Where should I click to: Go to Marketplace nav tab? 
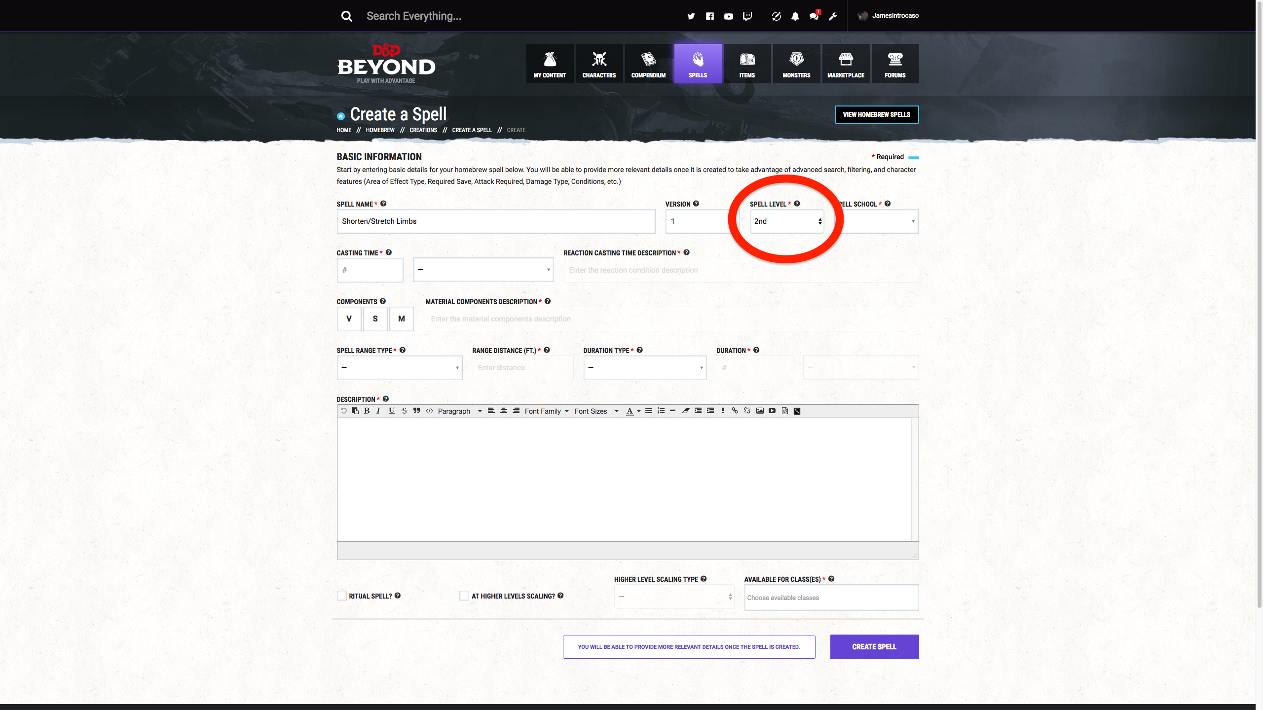[x=846, y=64]
